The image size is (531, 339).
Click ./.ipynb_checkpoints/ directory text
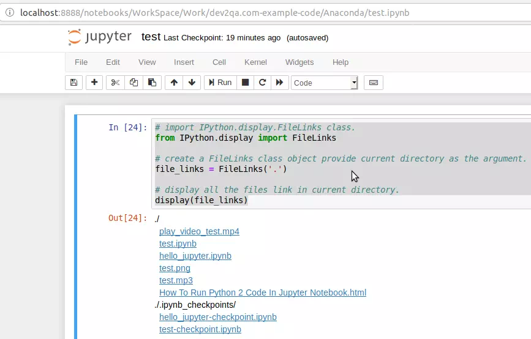click(x=195, y=305)
